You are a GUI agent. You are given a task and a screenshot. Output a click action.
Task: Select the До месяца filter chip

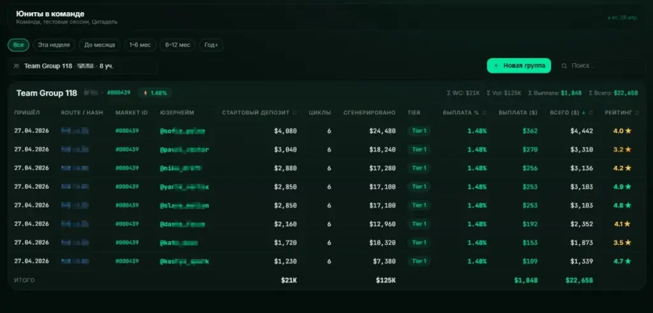(x=99, y=45)
